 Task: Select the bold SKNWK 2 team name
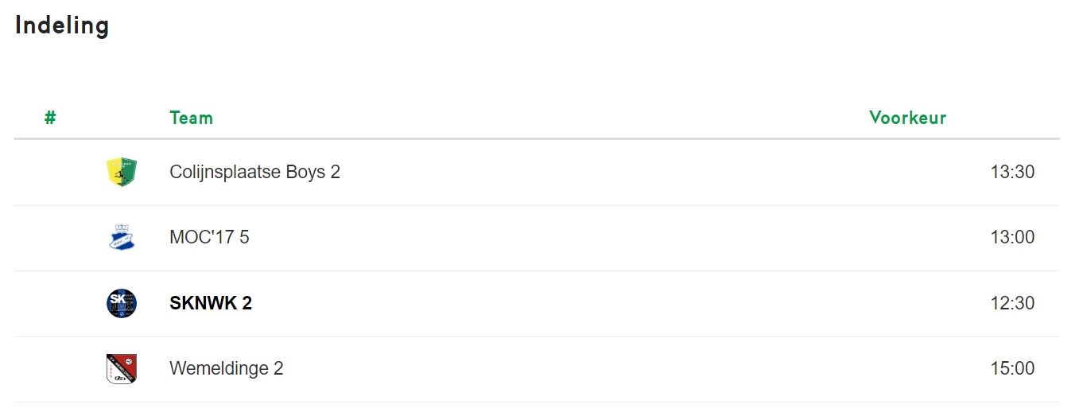211,303
